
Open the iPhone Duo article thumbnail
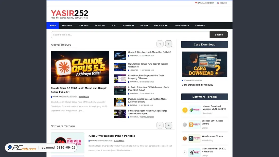coord(120,114)
